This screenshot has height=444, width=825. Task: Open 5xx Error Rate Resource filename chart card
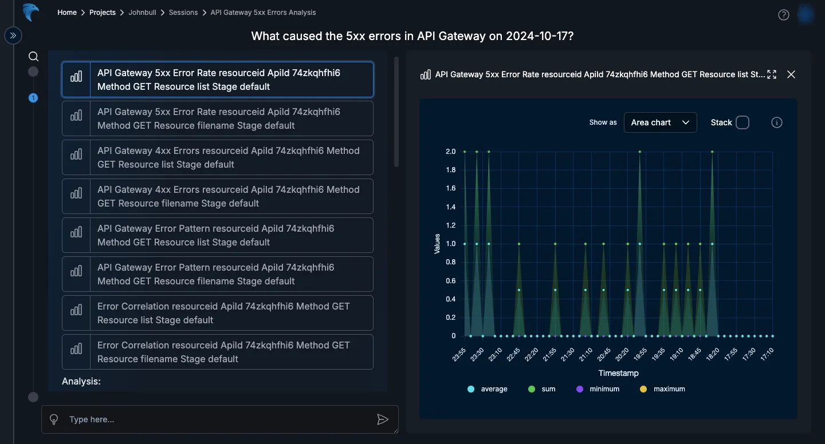click(218, 118)
